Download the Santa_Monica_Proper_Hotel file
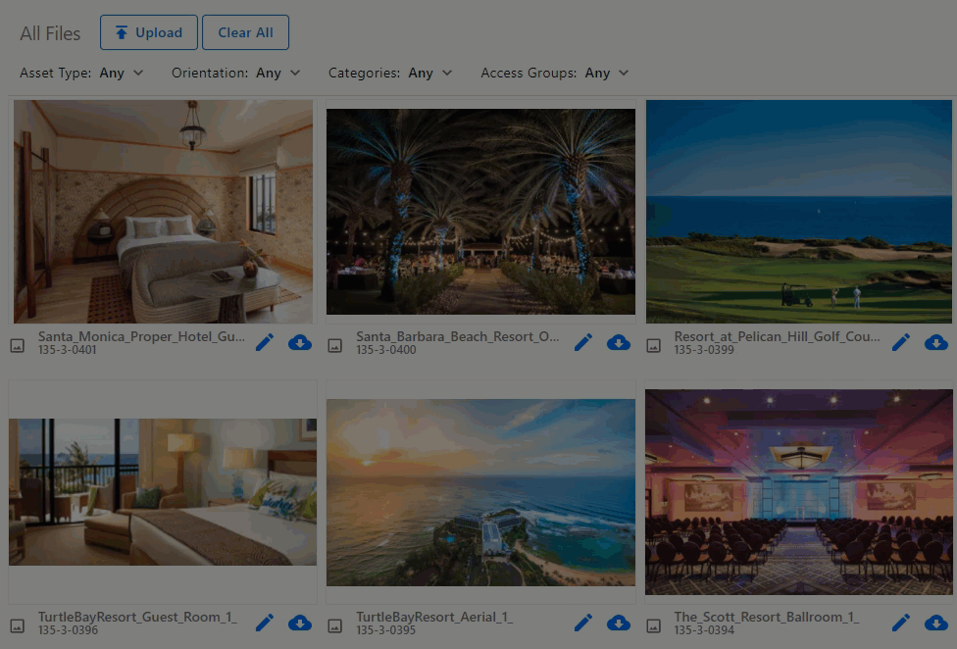 coord(300,343)
